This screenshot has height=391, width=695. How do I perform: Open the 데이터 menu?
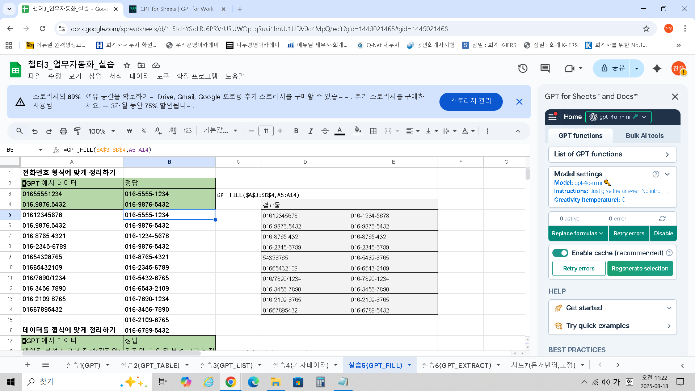139,76
